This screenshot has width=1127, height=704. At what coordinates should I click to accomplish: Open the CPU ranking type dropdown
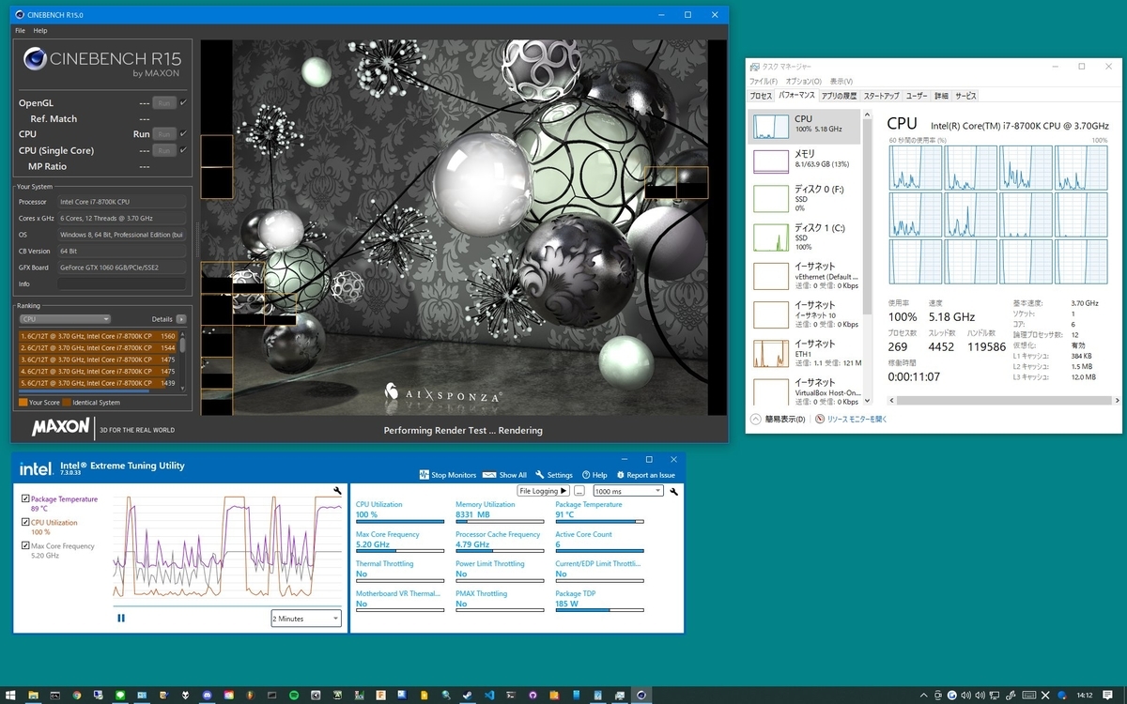(x=65, y=319)
